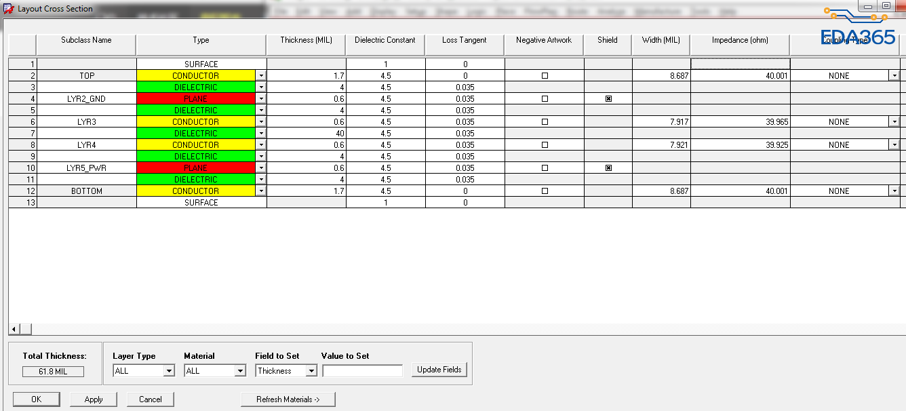Select row number 7 header
The height and width of the screenshot is (411, 906).
point(22,134)
